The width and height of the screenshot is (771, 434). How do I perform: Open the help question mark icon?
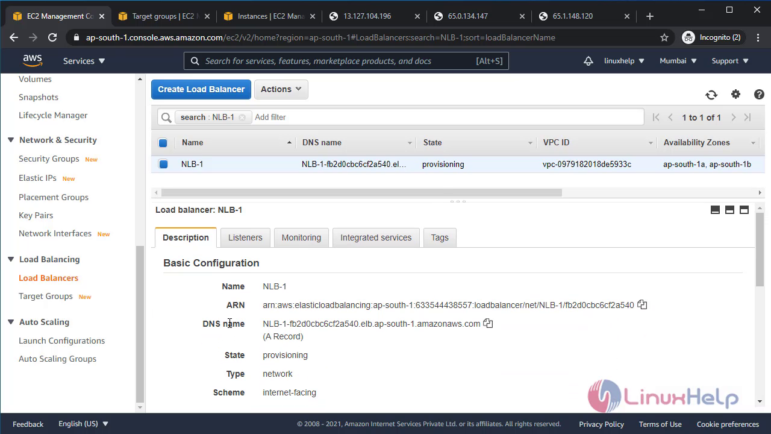[x=759, y=94]
